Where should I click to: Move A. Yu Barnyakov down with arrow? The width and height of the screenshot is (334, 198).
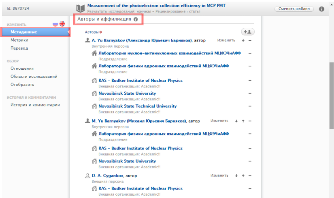[243, 40]
